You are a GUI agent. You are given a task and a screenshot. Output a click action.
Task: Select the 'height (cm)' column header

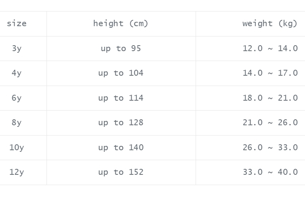120,23
